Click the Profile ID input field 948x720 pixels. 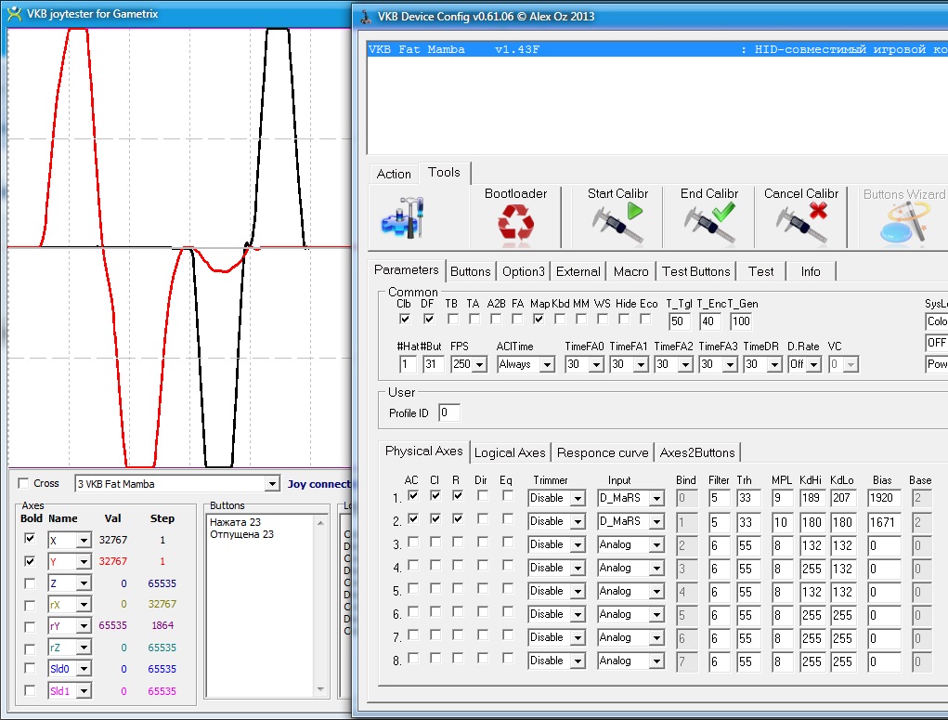pos(448,412)
